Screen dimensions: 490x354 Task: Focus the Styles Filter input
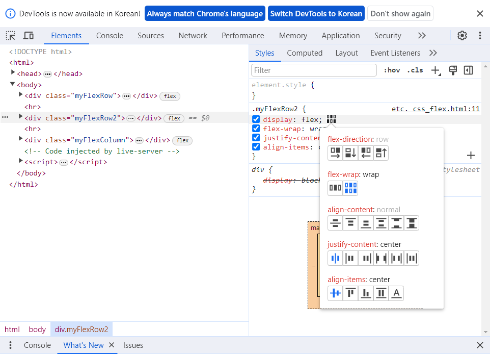click(x=314, y=70)
